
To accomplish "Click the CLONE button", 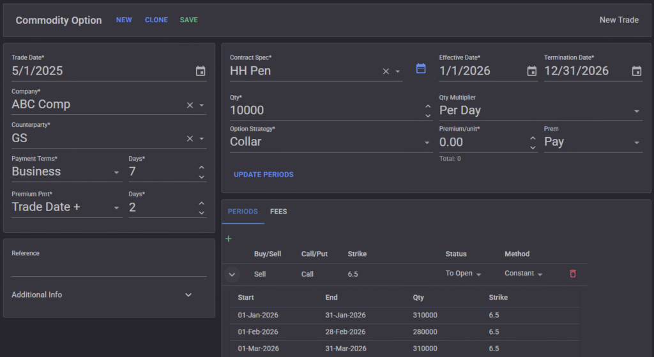I will [x=156, y=20].
